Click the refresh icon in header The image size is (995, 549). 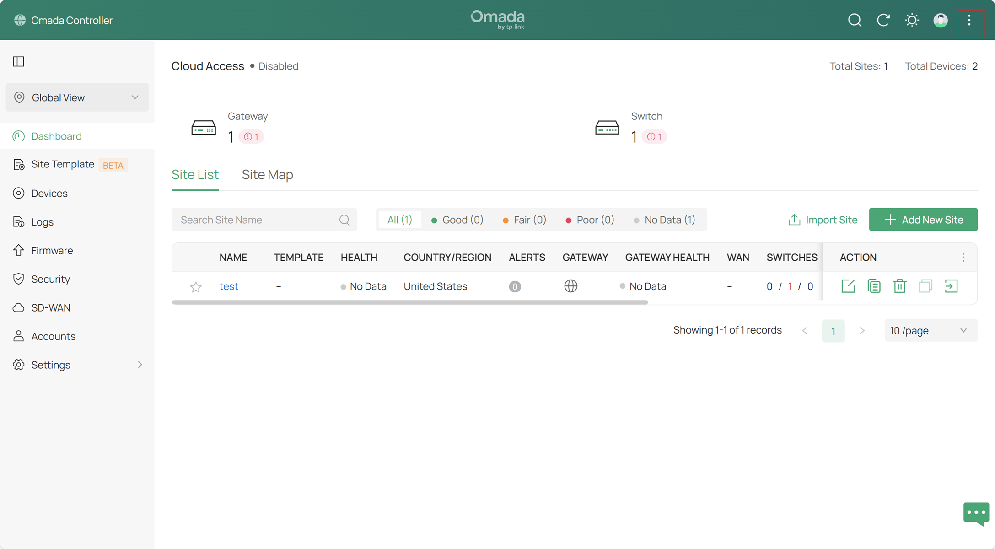click(x=883, y=20)
